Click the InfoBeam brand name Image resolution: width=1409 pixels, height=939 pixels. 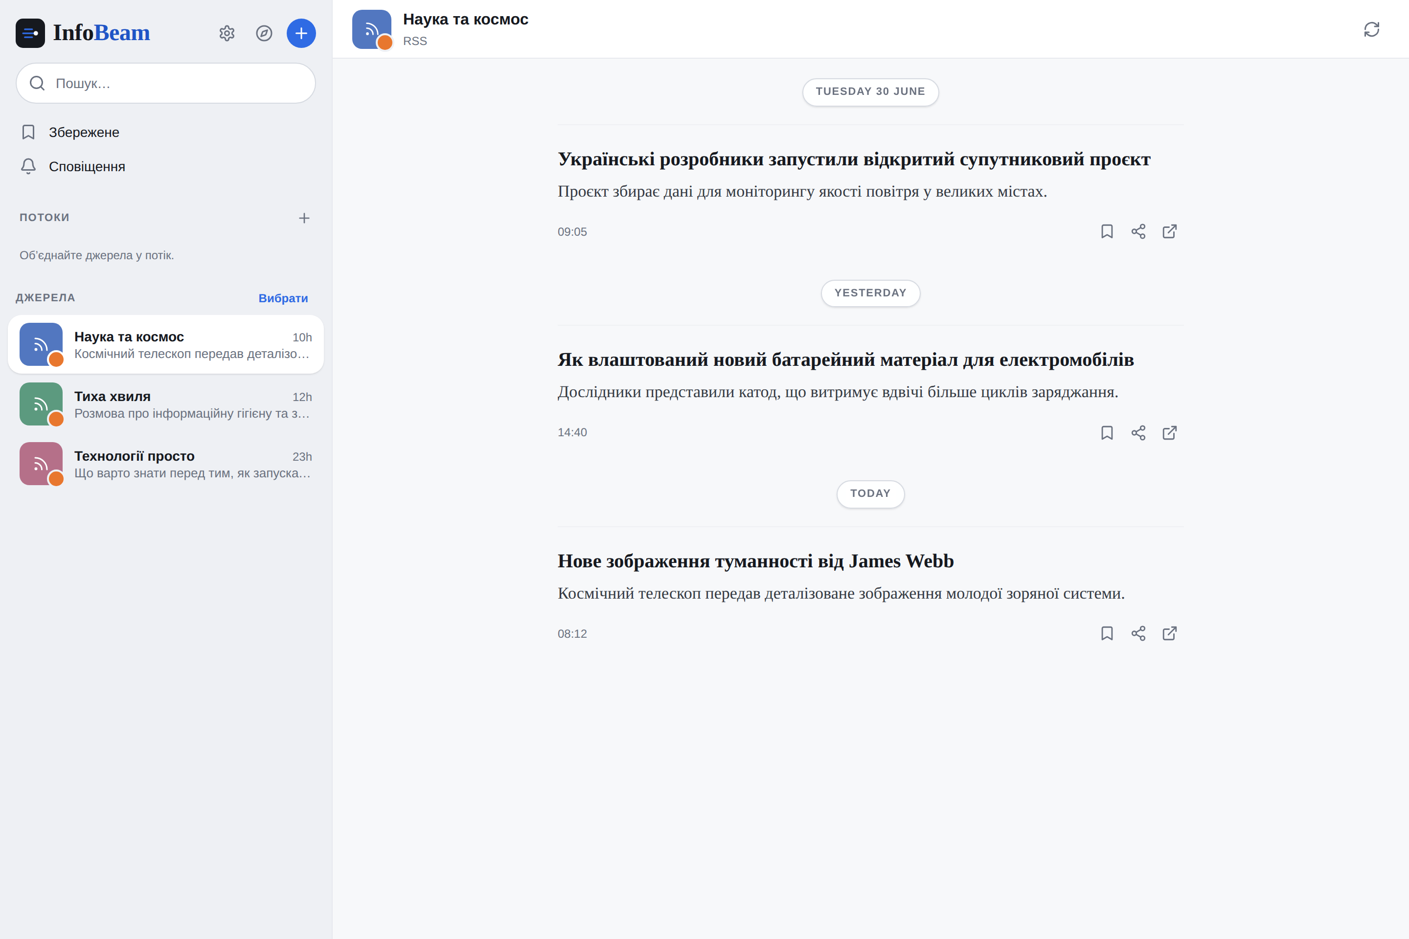tap(102, 33)
